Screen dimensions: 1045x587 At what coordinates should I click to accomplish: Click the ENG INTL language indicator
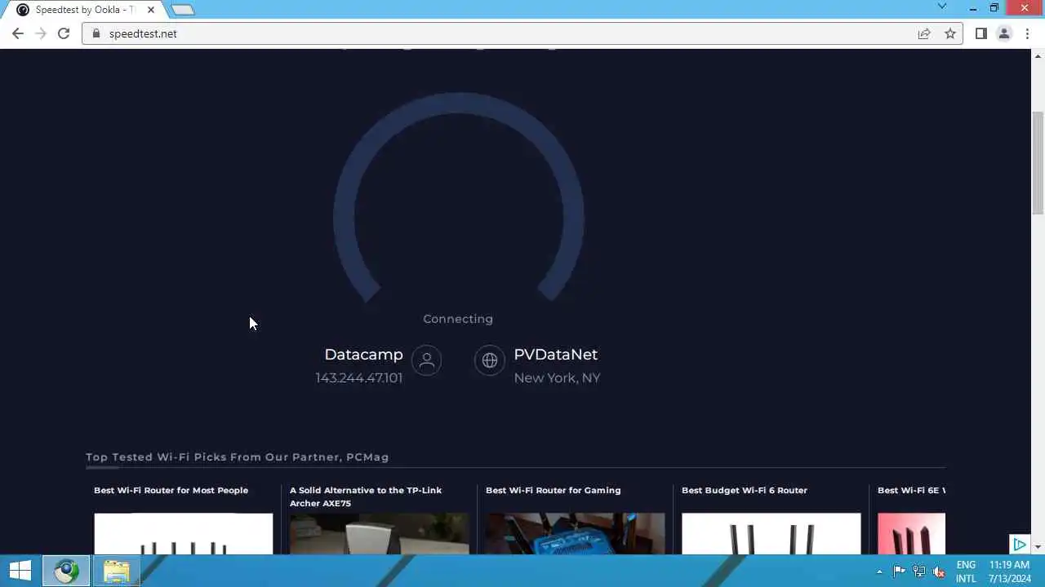[x=966, y=572]
